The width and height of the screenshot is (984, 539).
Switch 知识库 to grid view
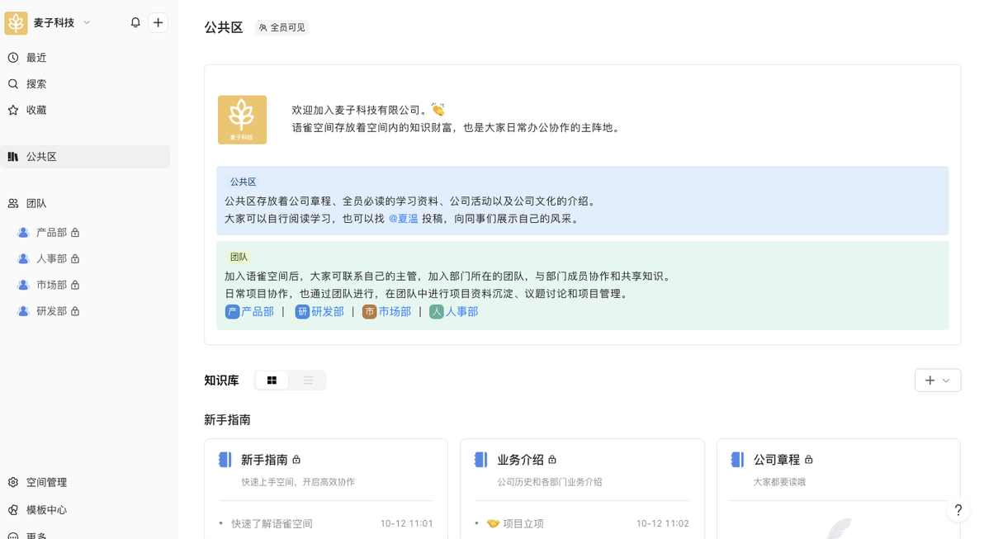(272, 381)
